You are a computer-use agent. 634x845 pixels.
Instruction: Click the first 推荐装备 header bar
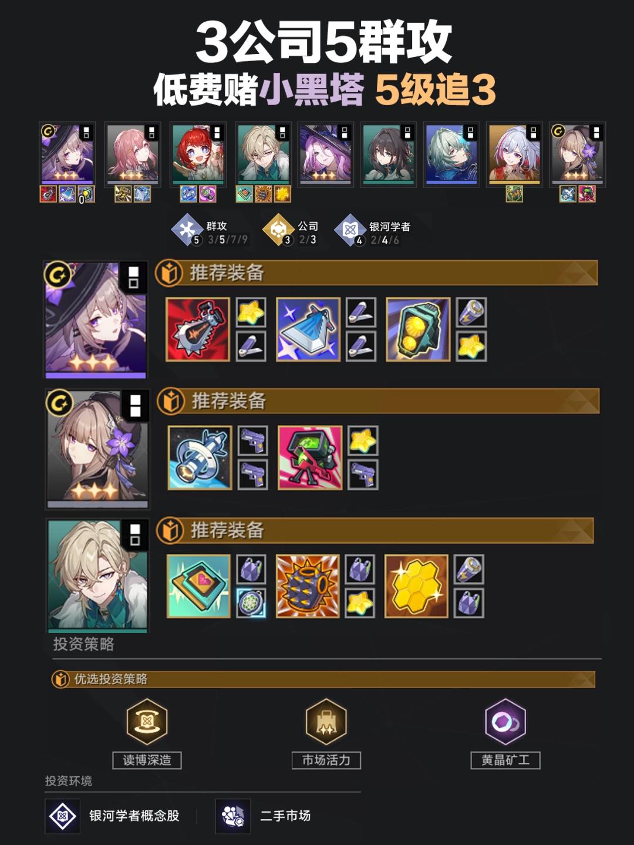(x=376, y=273)
